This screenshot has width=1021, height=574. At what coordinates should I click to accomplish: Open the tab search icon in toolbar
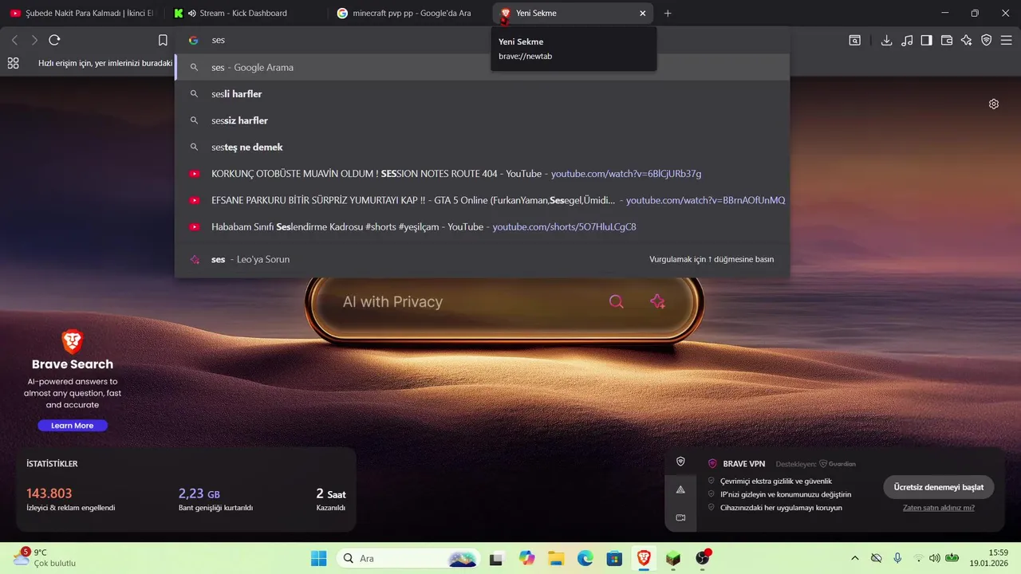pos(854,40)
